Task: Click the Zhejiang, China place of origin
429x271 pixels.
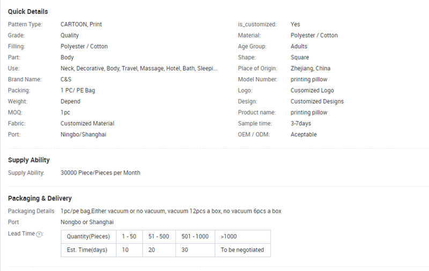Action: coord(310,69)
